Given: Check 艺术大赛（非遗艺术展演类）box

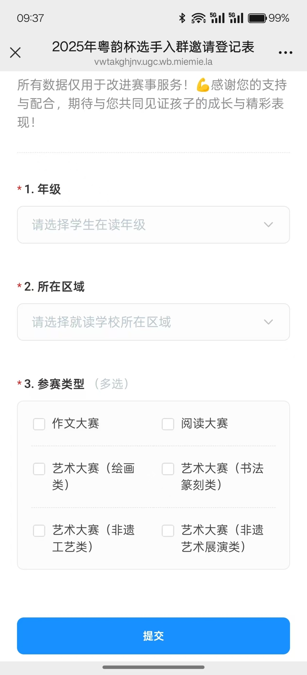Looking at the screenshot, I should click(168, 531).
